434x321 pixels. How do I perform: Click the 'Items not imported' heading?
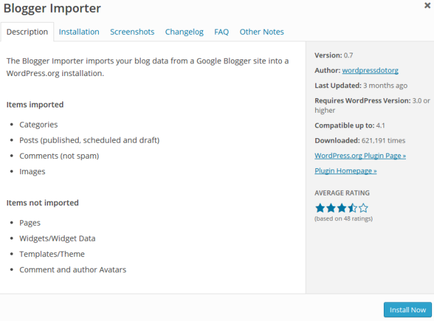click(42, 203)
